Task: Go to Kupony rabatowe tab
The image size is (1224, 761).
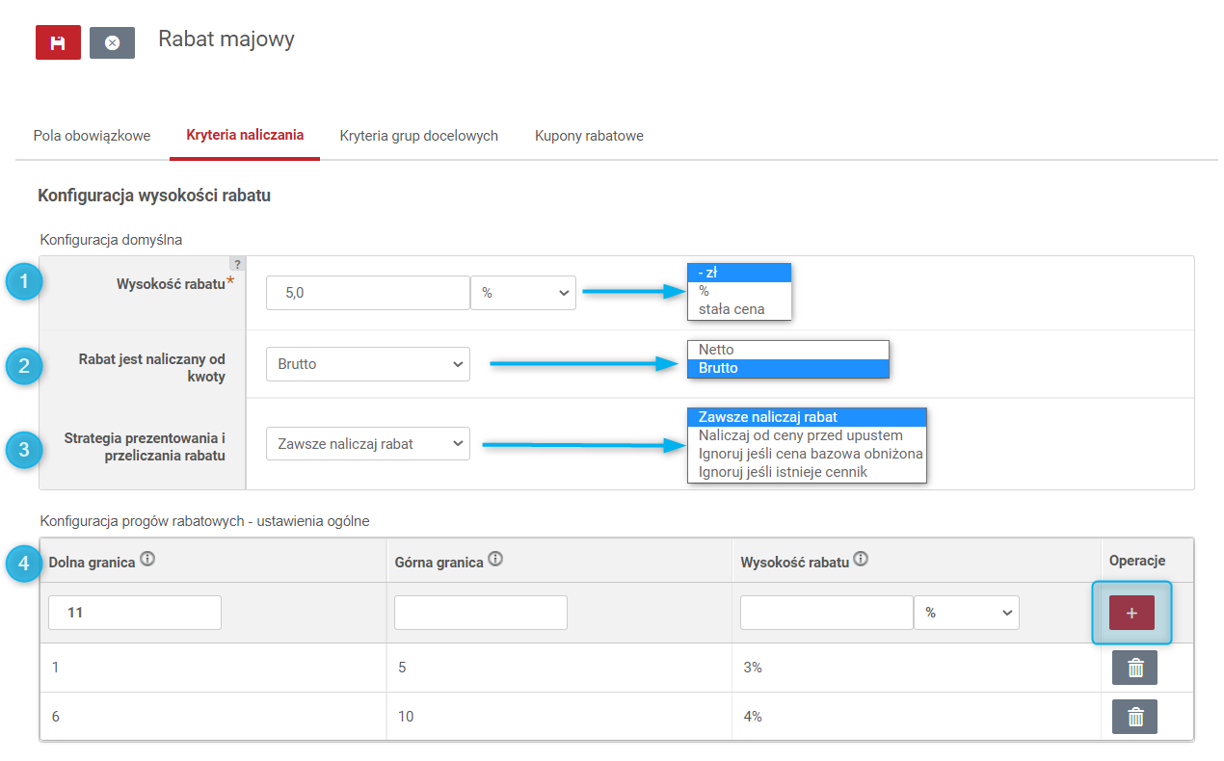Action: point(589,136)
